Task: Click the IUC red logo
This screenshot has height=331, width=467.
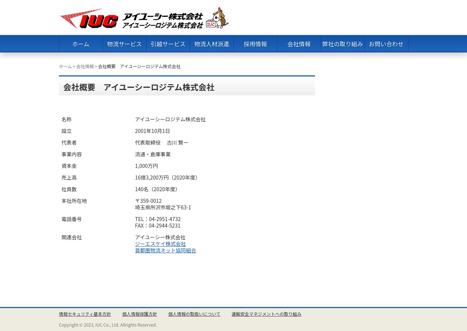Action: click(x=89, y=19)
